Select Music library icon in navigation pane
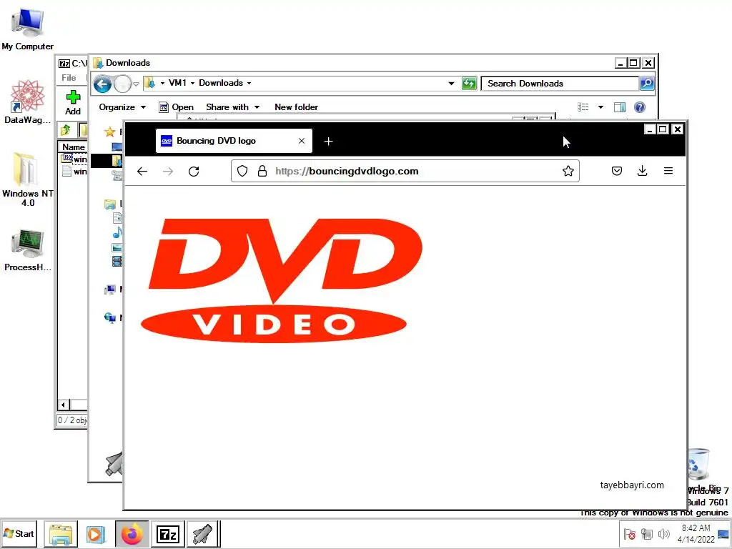The height and width of the screenshot is (549, 732). [x=118, y=232]
